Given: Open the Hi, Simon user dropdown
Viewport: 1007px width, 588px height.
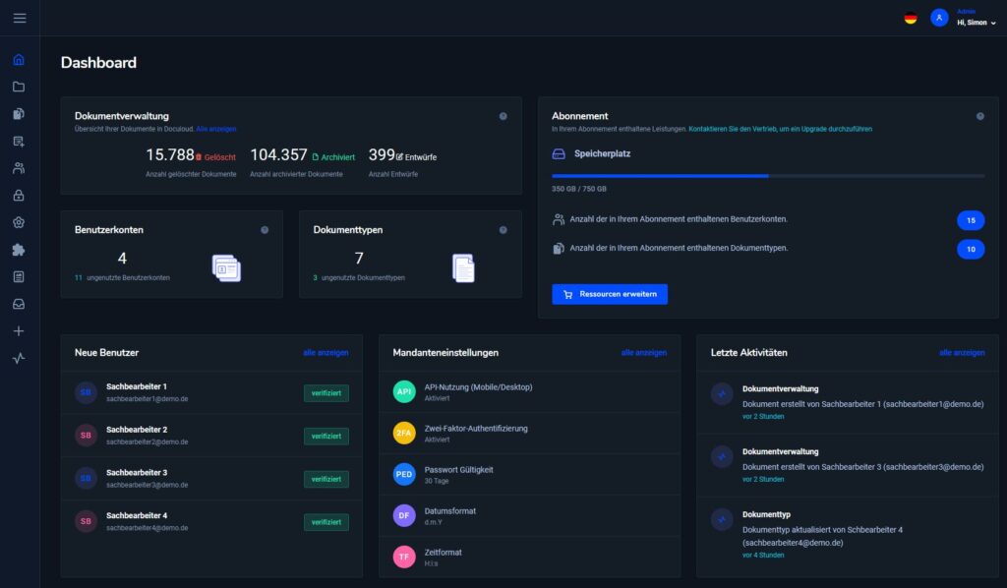Looking at the screenshot, I should click(977, 23).
